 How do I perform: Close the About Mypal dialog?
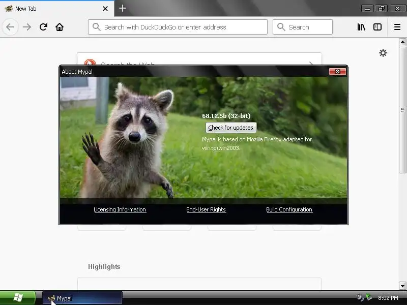click(x=337, y=71)
